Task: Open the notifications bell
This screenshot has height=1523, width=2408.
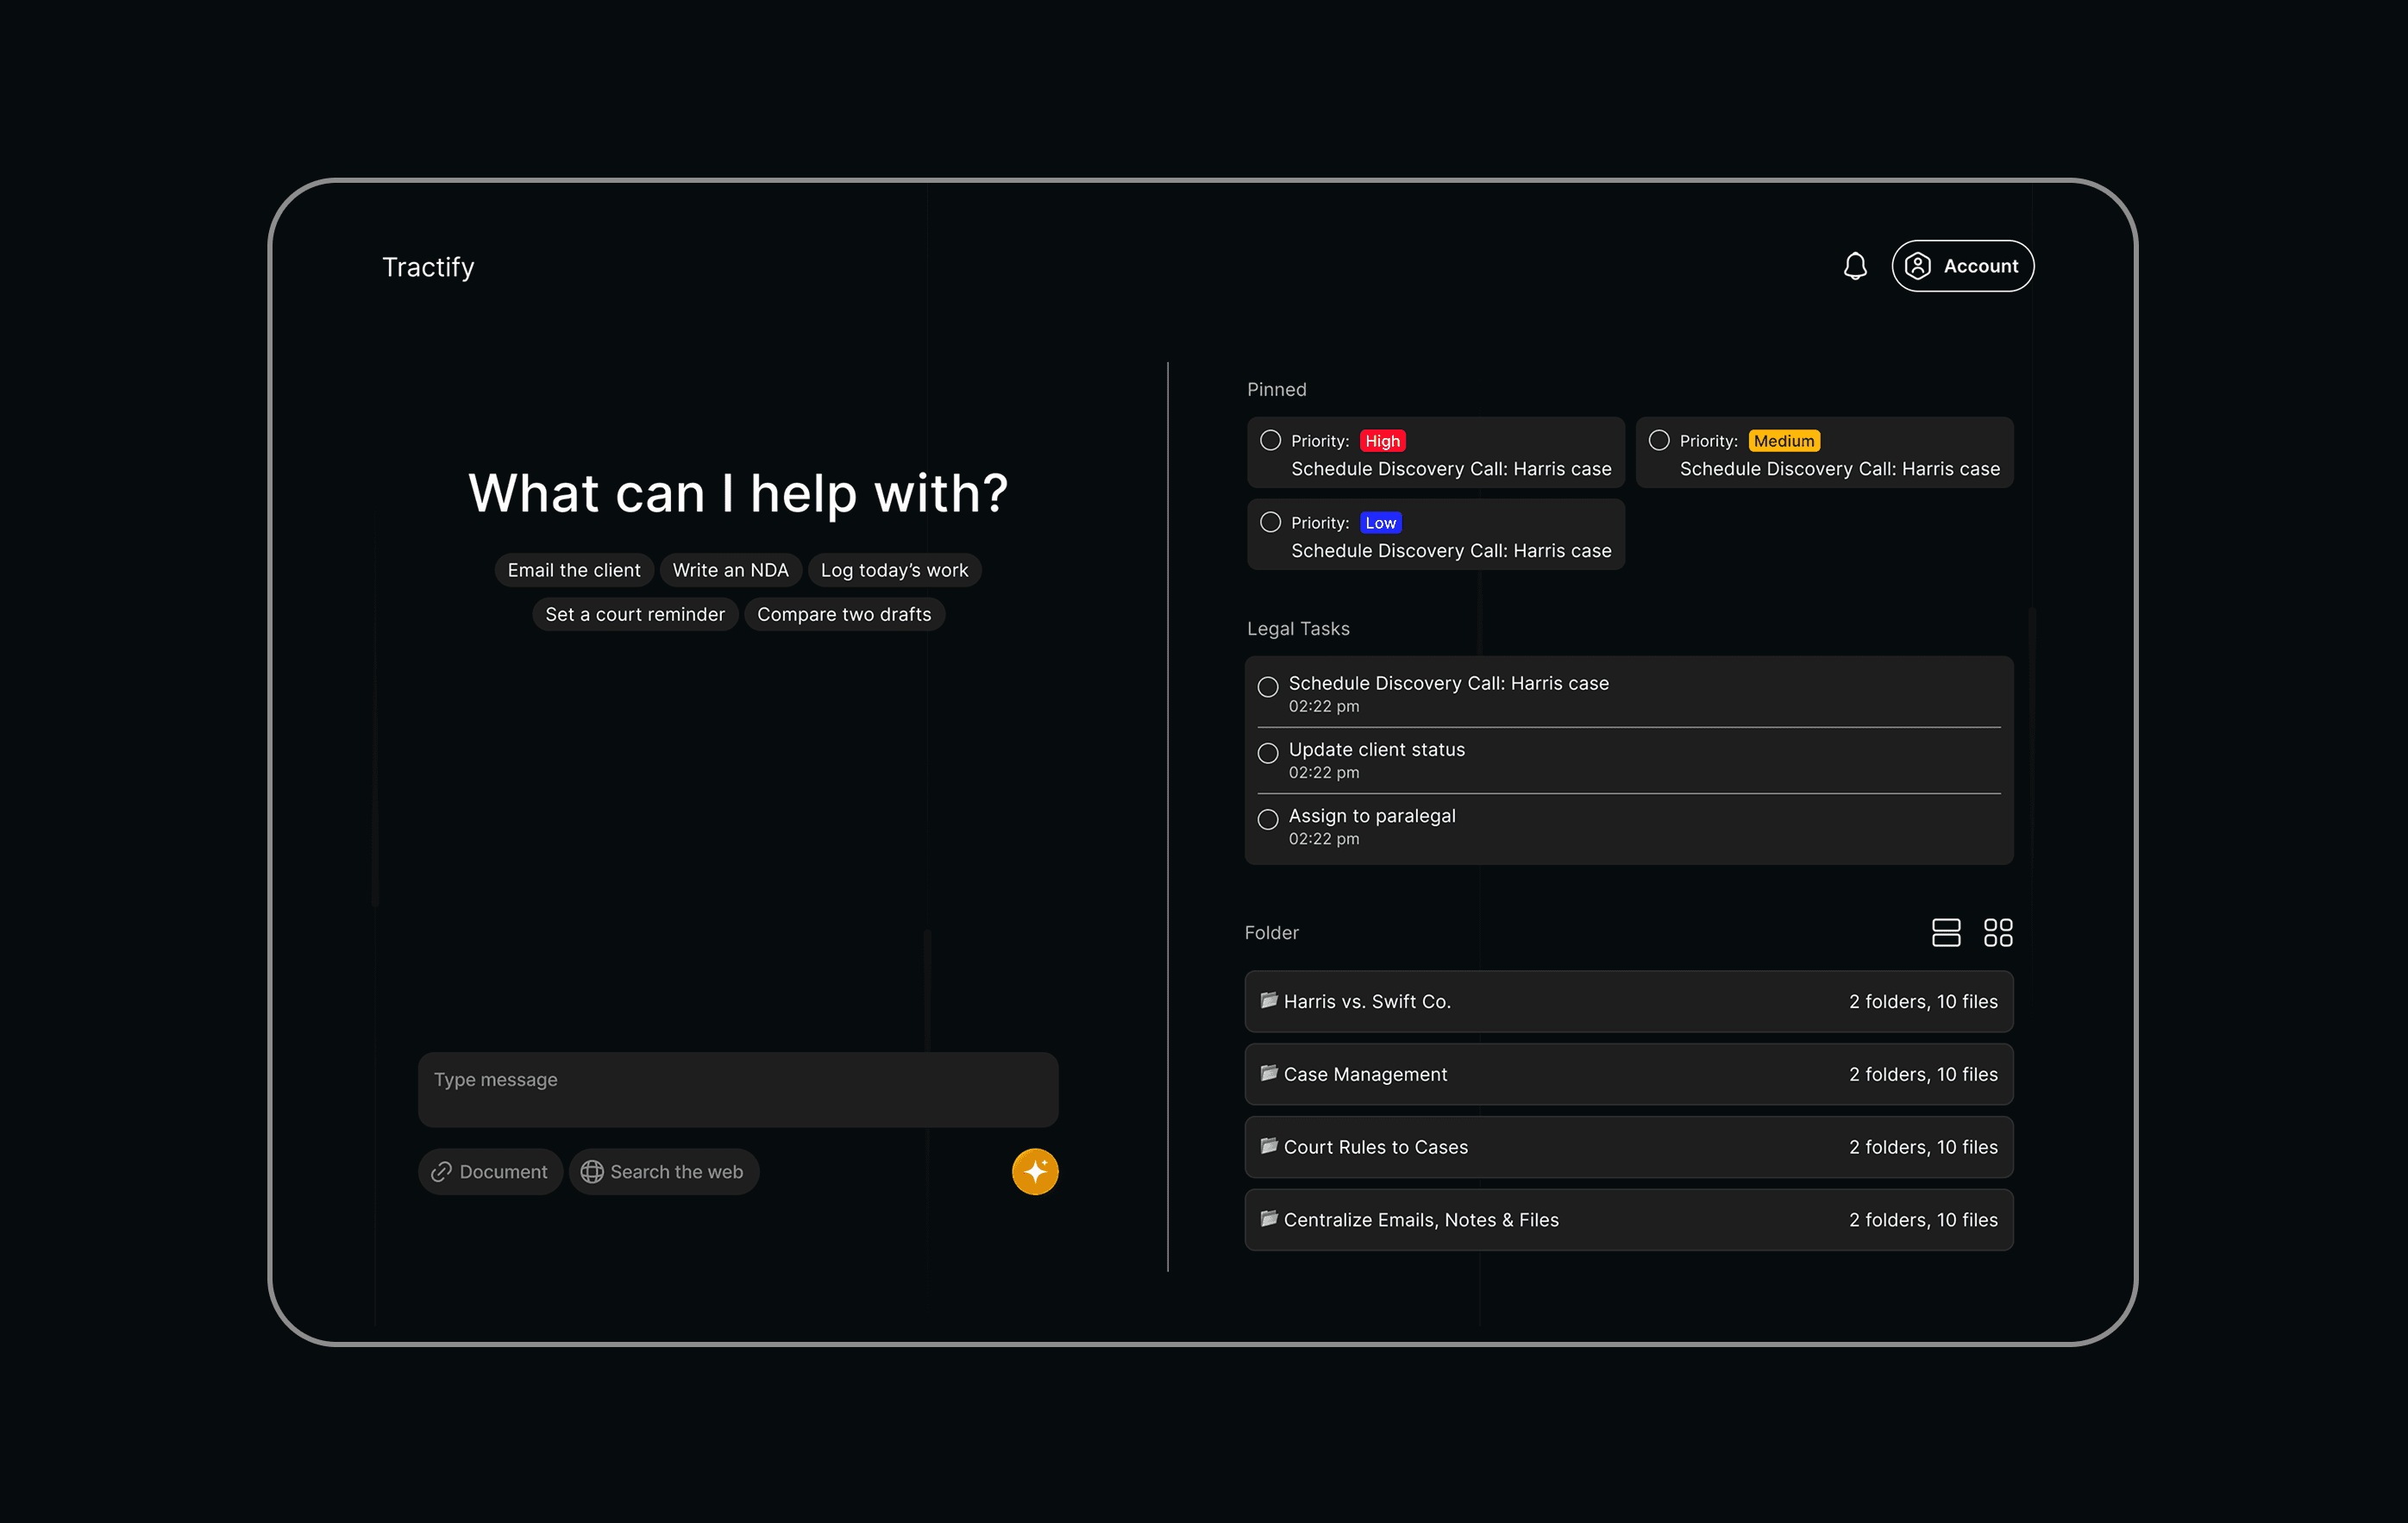Action: 1855,266
